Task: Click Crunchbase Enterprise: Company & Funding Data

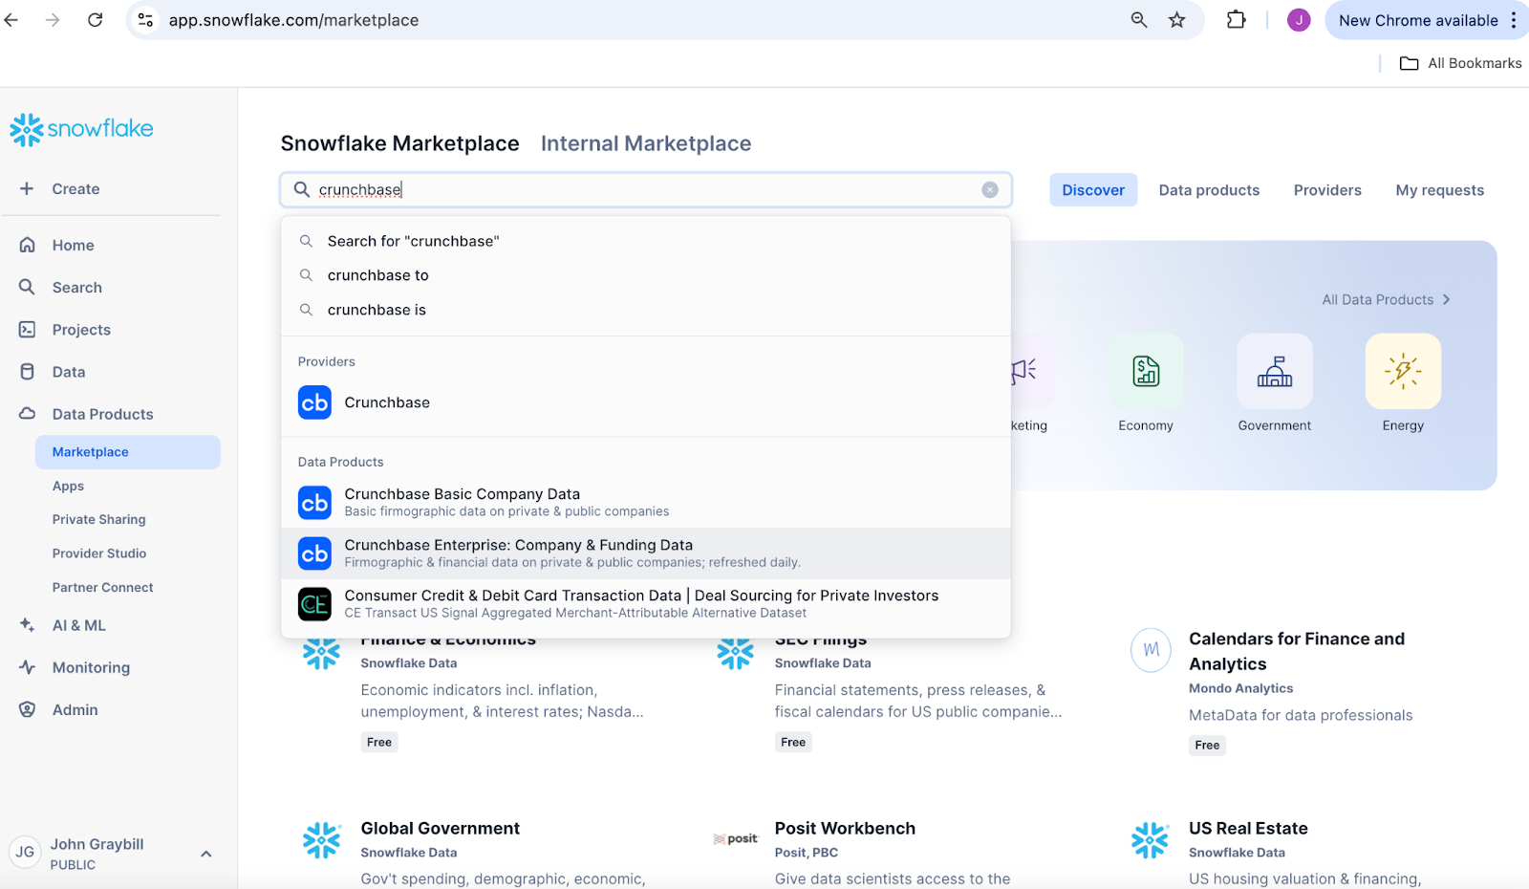Action: (x=646, y=553)
